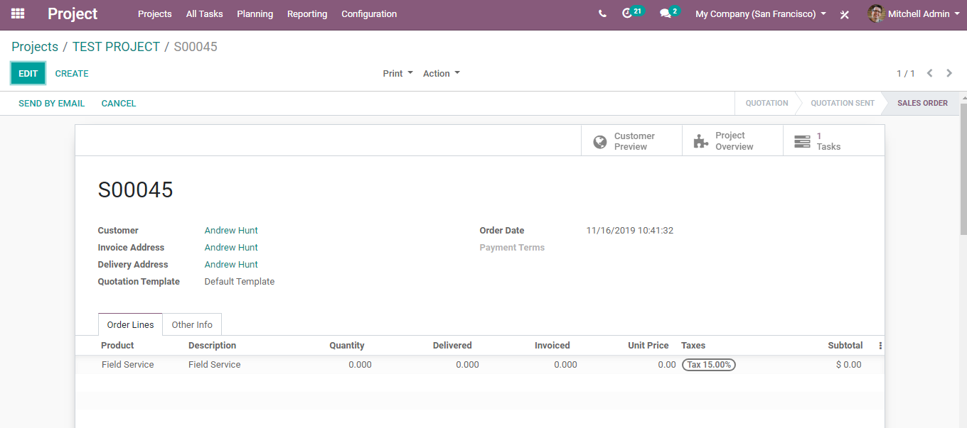Sort by Invoiced column header
This screenshot has height=428, width=967.
tap(552, 346)
